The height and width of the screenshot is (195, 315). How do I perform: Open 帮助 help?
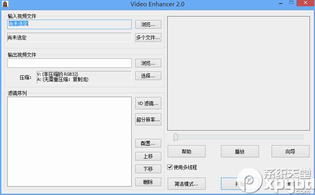[x=186, y=151]
